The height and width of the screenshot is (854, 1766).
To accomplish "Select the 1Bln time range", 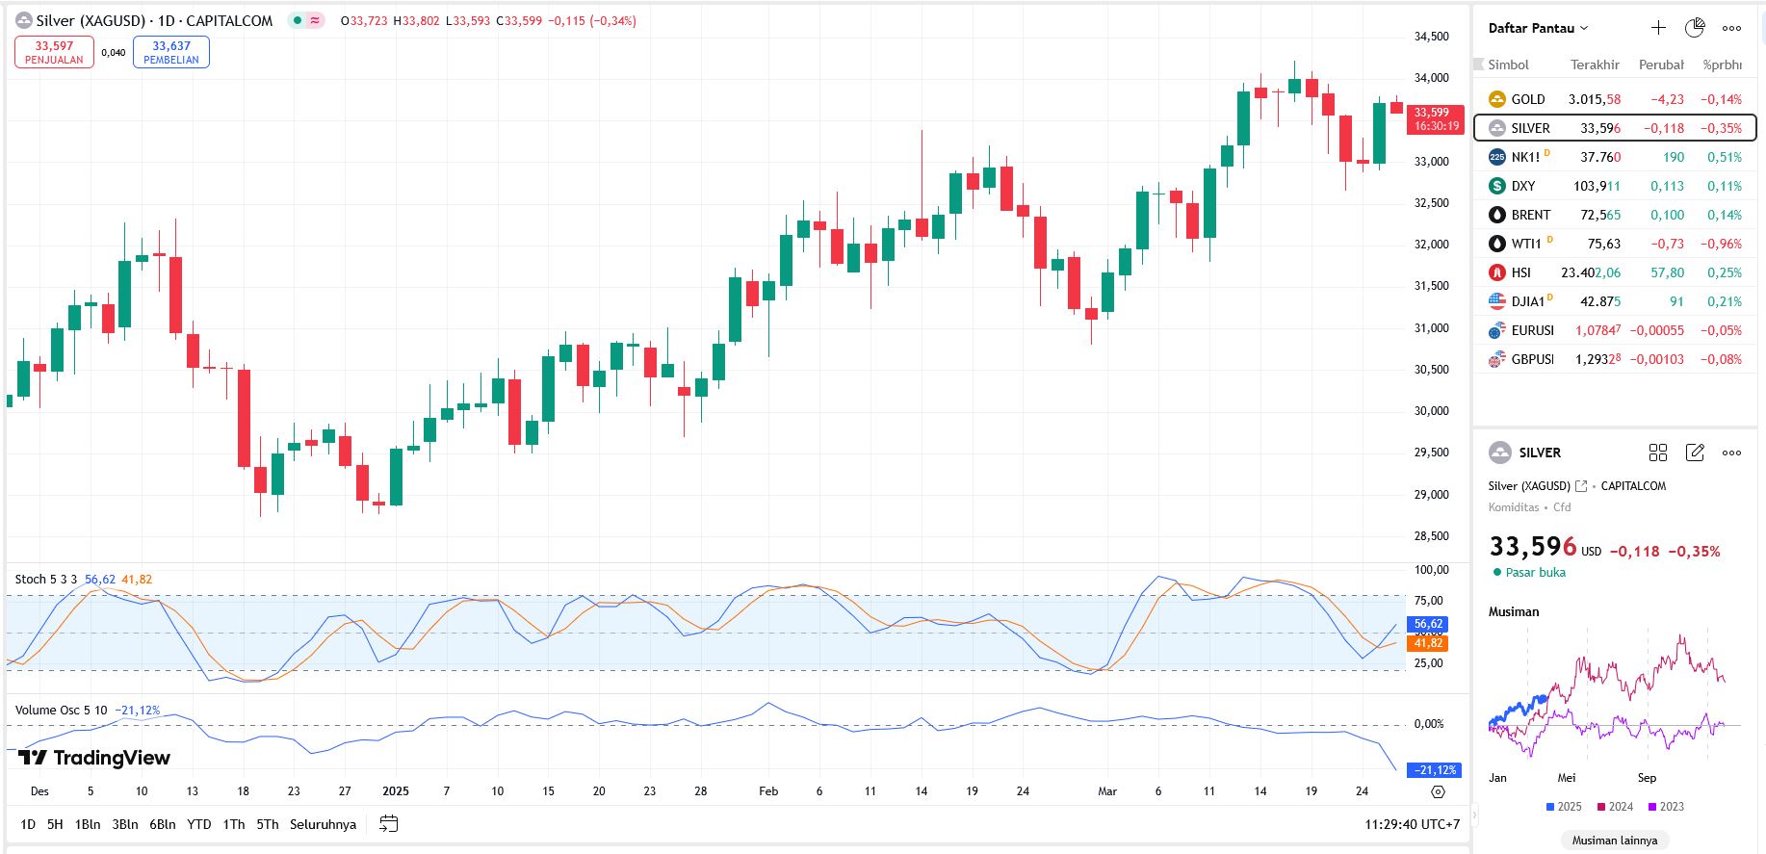I will [88, 824].
